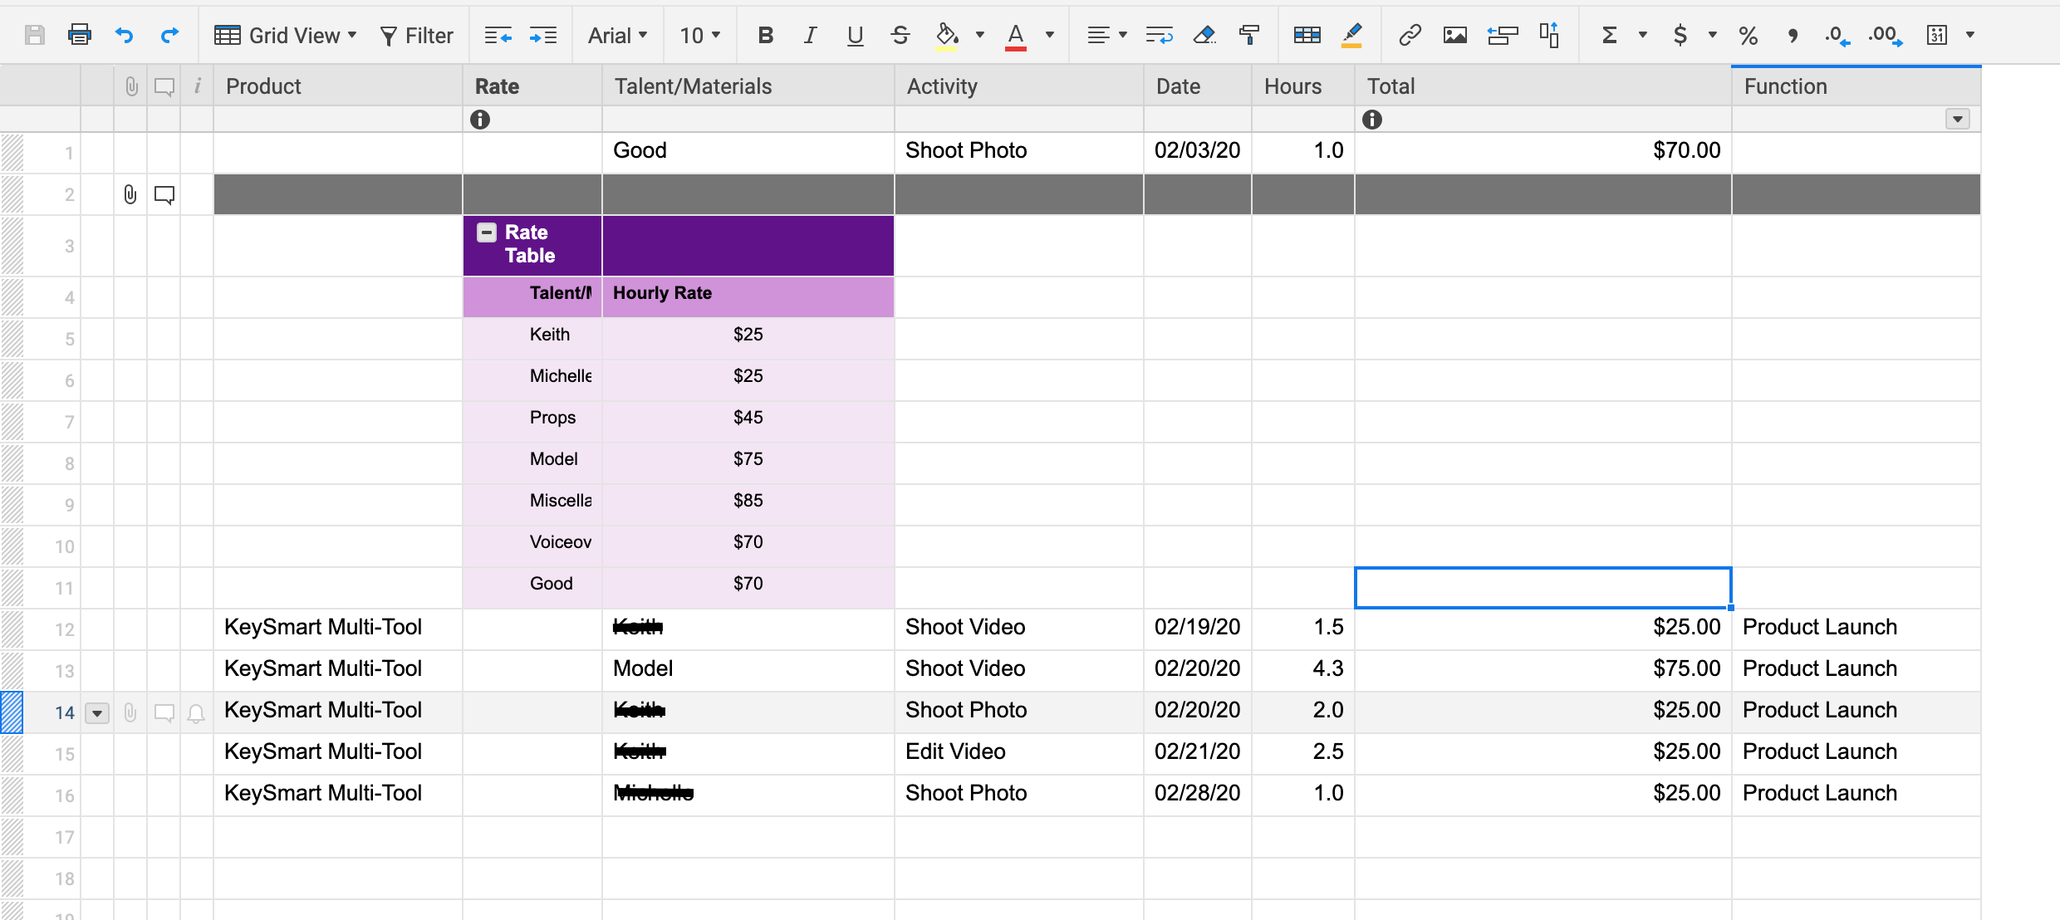Viewport: 2060px width, 920px height.
Task: Apply Percent format
Action: (1749, 35)
